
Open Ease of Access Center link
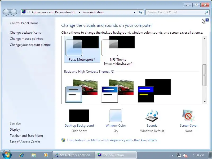pyautogui.click(x=25, y=142)
